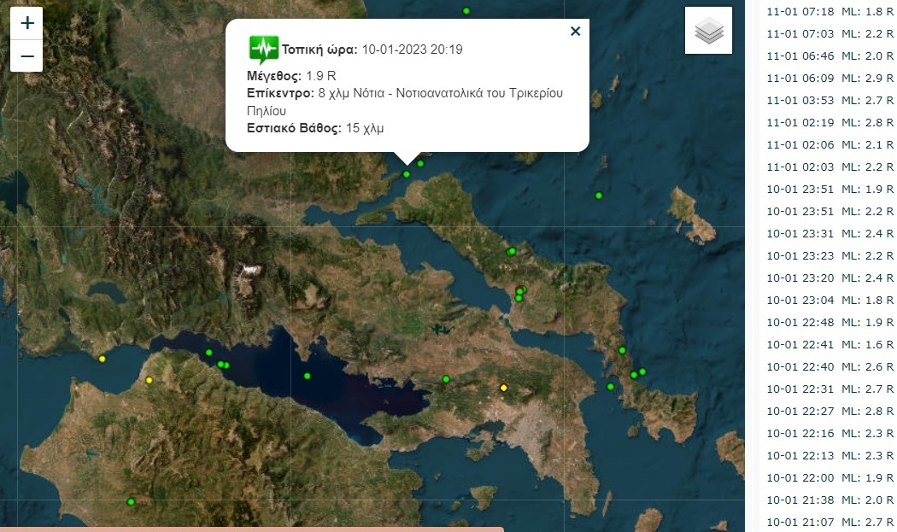Viewport: 897px width, 532px height.
Task: Click the yellow diamond marker north of Athens
Action: 504,389
